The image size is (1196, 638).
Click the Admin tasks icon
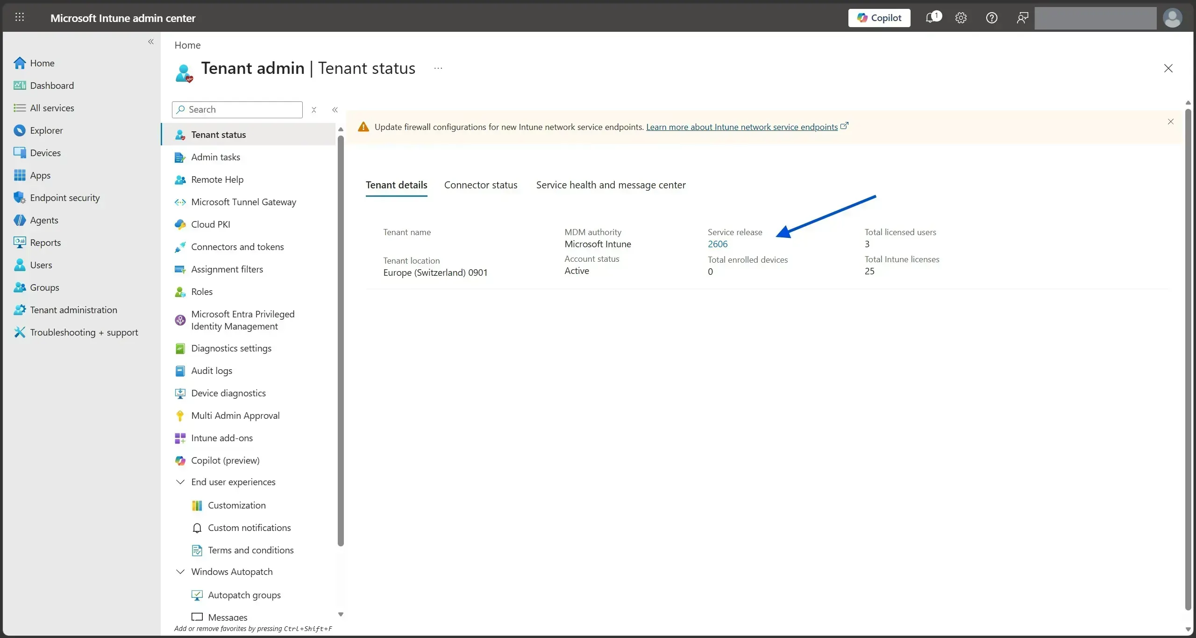(180, 158)
